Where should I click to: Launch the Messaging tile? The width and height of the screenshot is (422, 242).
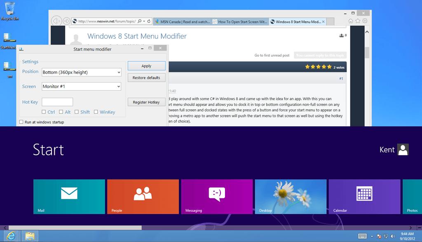click(216, 197)
